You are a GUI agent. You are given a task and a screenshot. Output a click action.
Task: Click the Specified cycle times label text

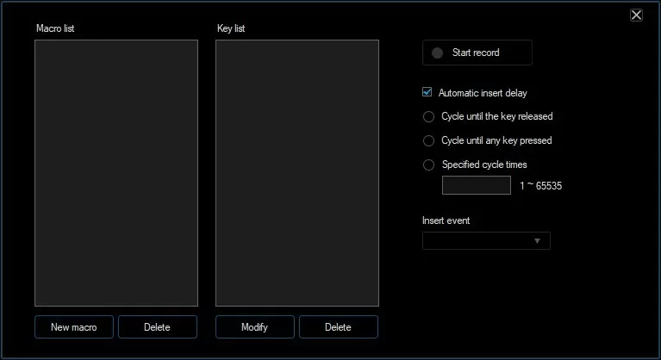tap(483, 164)
